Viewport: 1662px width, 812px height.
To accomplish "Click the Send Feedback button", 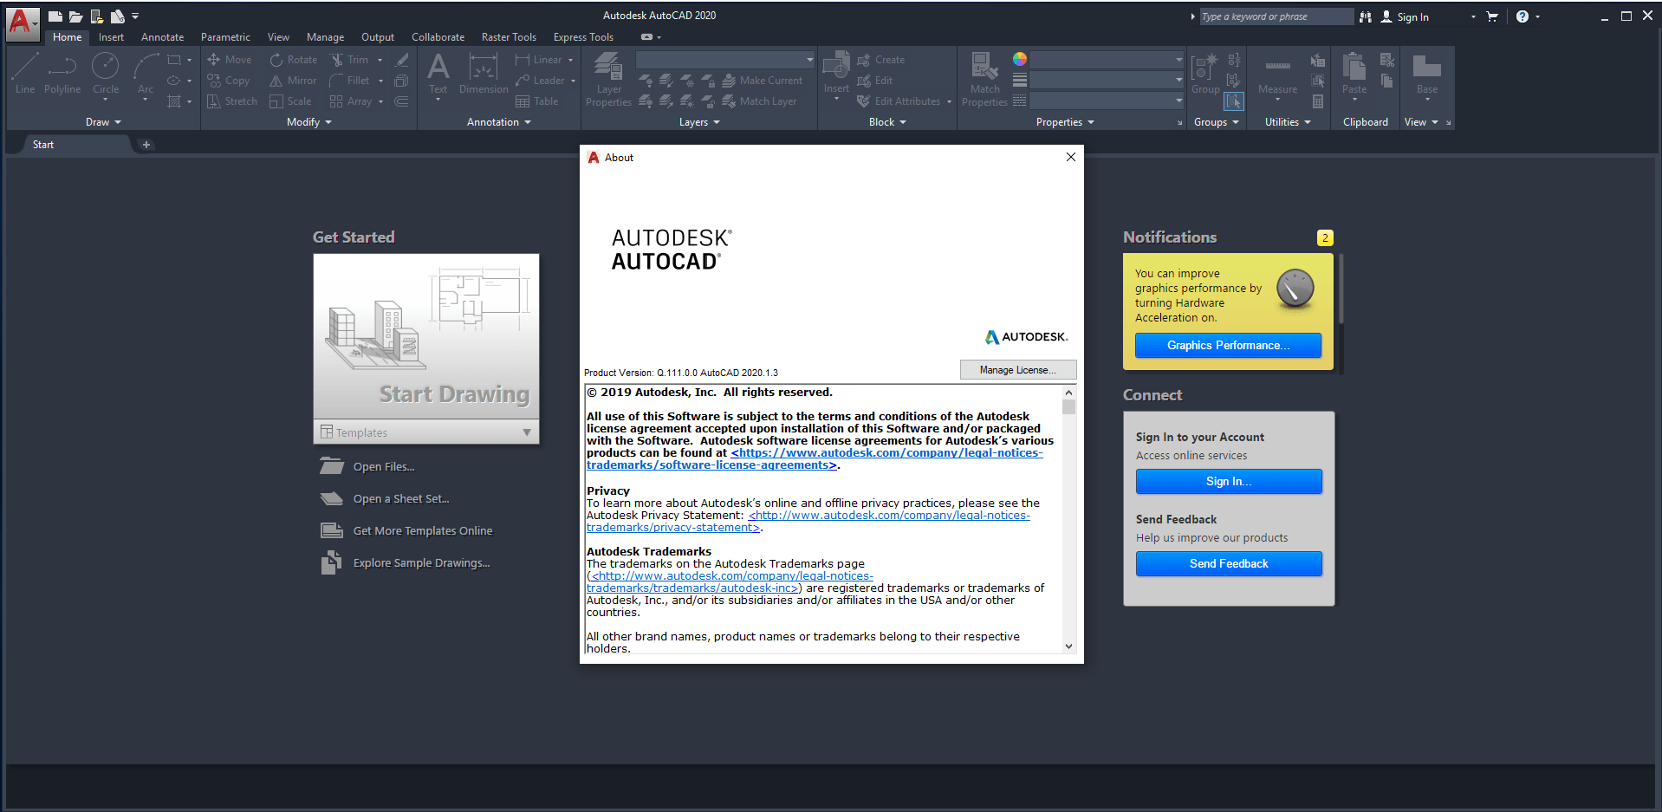I will pos(1229,564).
